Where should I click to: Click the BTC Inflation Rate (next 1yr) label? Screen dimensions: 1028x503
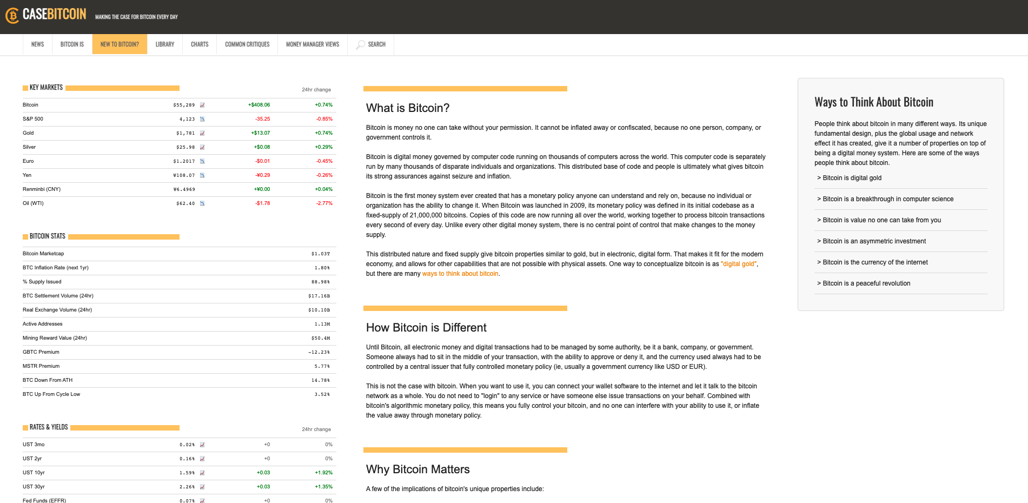(56, 268)
